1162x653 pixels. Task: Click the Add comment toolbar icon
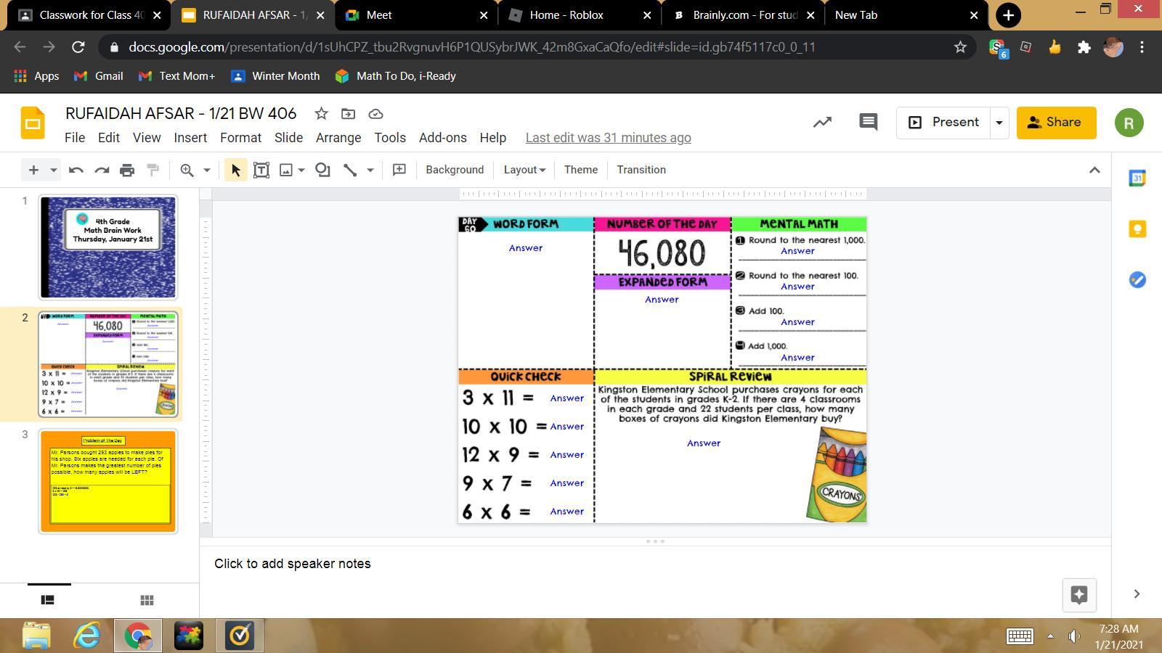pos(399,170)
